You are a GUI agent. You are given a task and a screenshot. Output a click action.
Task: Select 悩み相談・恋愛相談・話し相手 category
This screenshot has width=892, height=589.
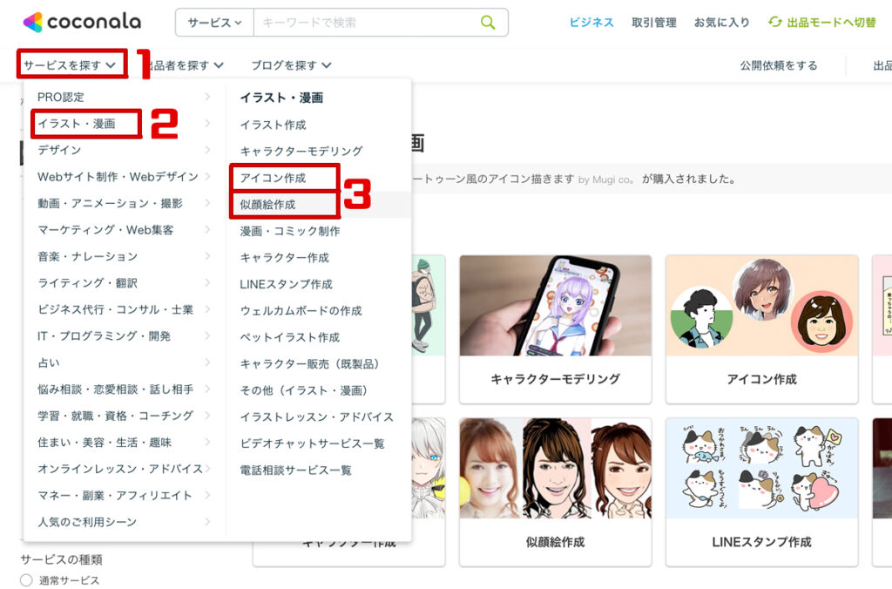coord(116,389)
